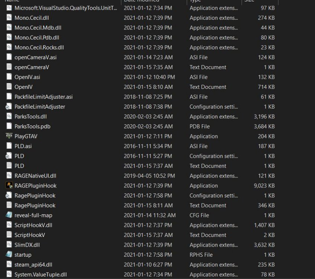
Task: Click the OpenIV text document icon
Action: [x=9, y=87]
